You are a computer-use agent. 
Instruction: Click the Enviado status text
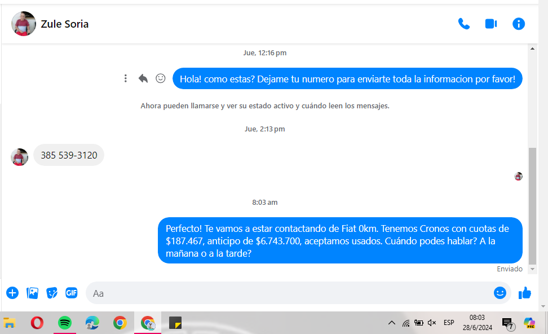510,269
